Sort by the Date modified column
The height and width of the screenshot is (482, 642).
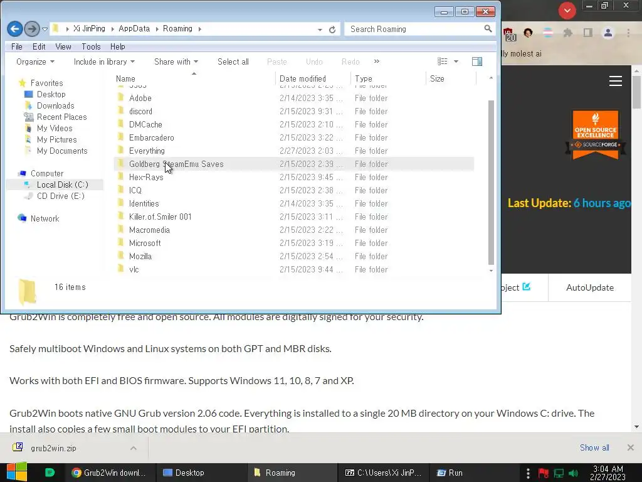click(313, 78)
